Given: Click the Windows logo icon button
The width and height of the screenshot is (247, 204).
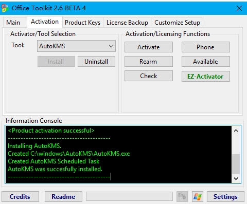Looking at the screenshot, I should [198, 196].
